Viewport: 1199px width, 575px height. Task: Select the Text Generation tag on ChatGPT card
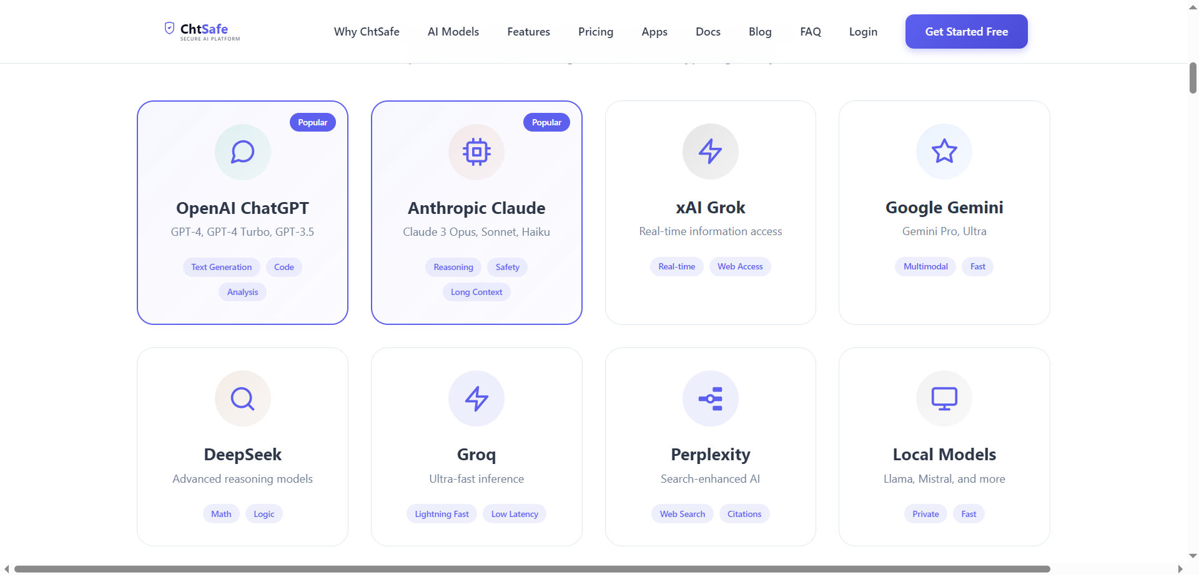point(221,267)
